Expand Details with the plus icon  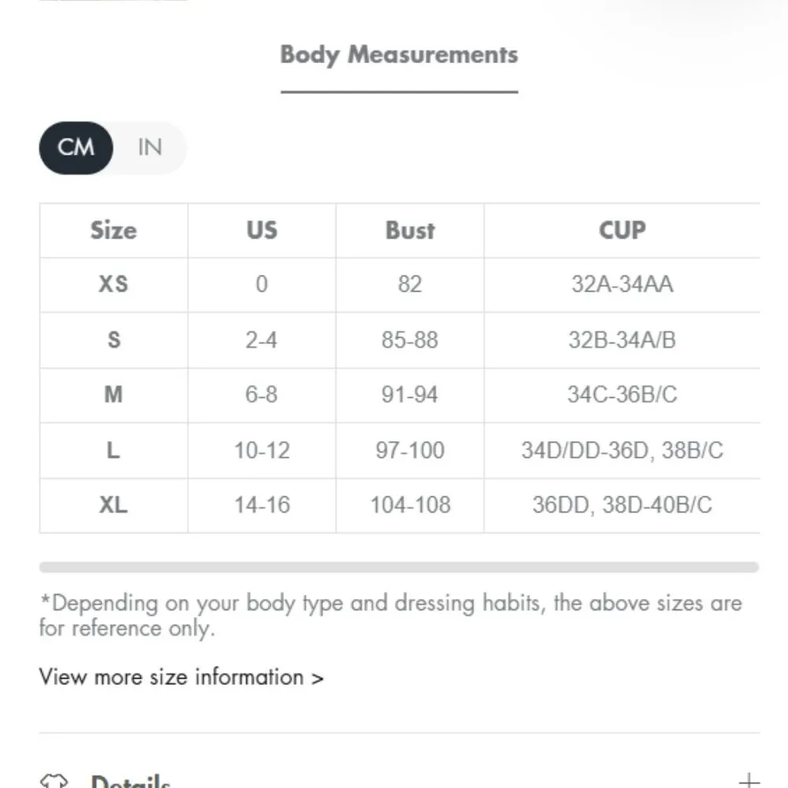coord(749,781)
